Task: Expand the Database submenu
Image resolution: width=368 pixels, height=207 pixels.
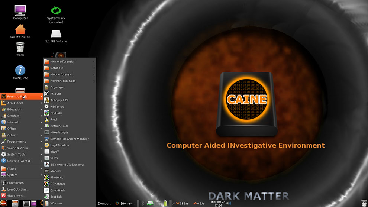Action: [x=70, y=68]
